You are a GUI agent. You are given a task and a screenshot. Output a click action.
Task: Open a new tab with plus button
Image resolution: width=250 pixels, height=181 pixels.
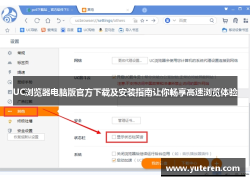(144, 10)
